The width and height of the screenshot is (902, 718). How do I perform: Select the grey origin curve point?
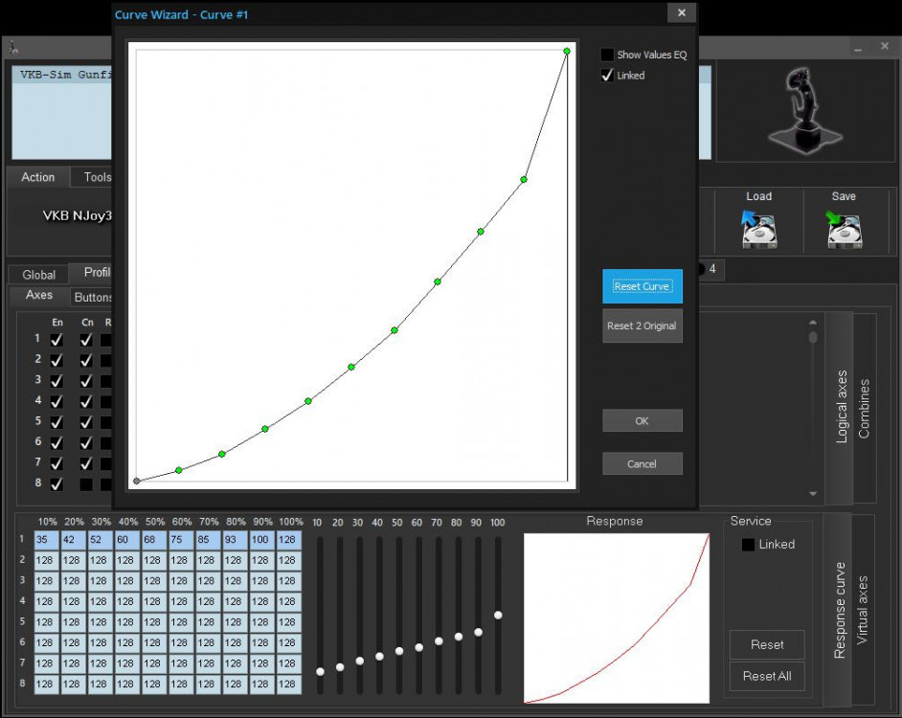pos(136,481)
